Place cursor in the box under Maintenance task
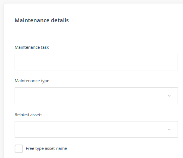 point(96,62)
